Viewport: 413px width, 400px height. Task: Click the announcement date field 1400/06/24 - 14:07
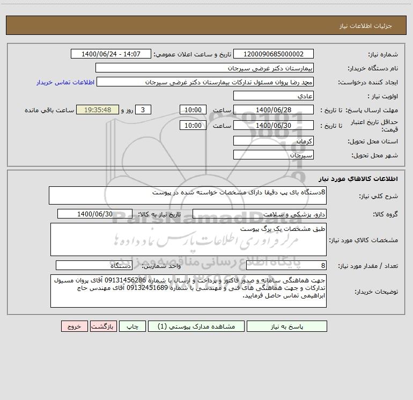(x=111, y=54)
